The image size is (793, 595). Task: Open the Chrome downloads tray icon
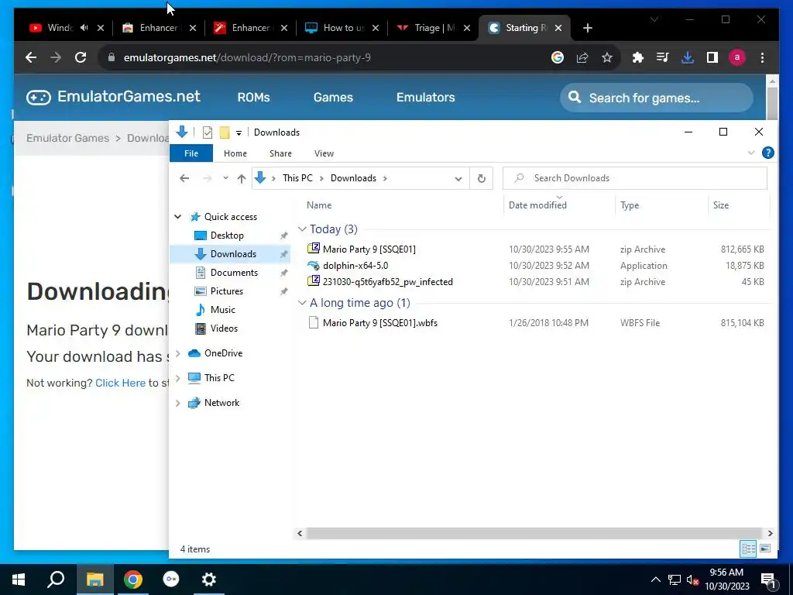click(x=688, y=57)
